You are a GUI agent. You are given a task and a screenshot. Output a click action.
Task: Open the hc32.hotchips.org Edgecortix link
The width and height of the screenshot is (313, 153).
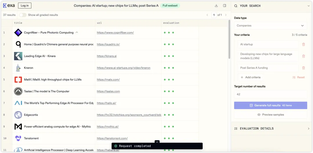(129, 115)
